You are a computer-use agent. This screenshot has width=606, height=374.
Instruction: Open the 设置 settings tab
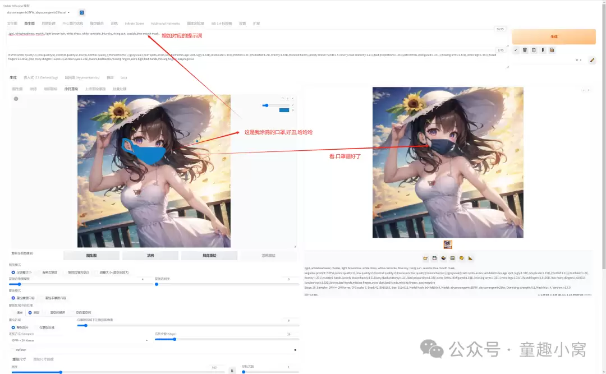[x=242, y=24]
